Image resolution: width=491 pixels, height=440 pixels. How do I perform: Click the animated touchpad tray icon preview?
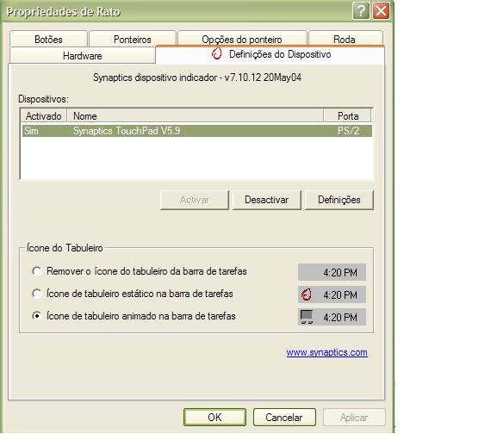click(x=307, y=317)
